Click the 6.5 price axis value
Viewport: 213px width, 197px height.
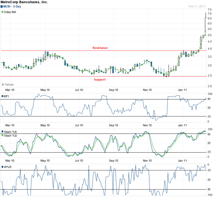tap(210, 18)
